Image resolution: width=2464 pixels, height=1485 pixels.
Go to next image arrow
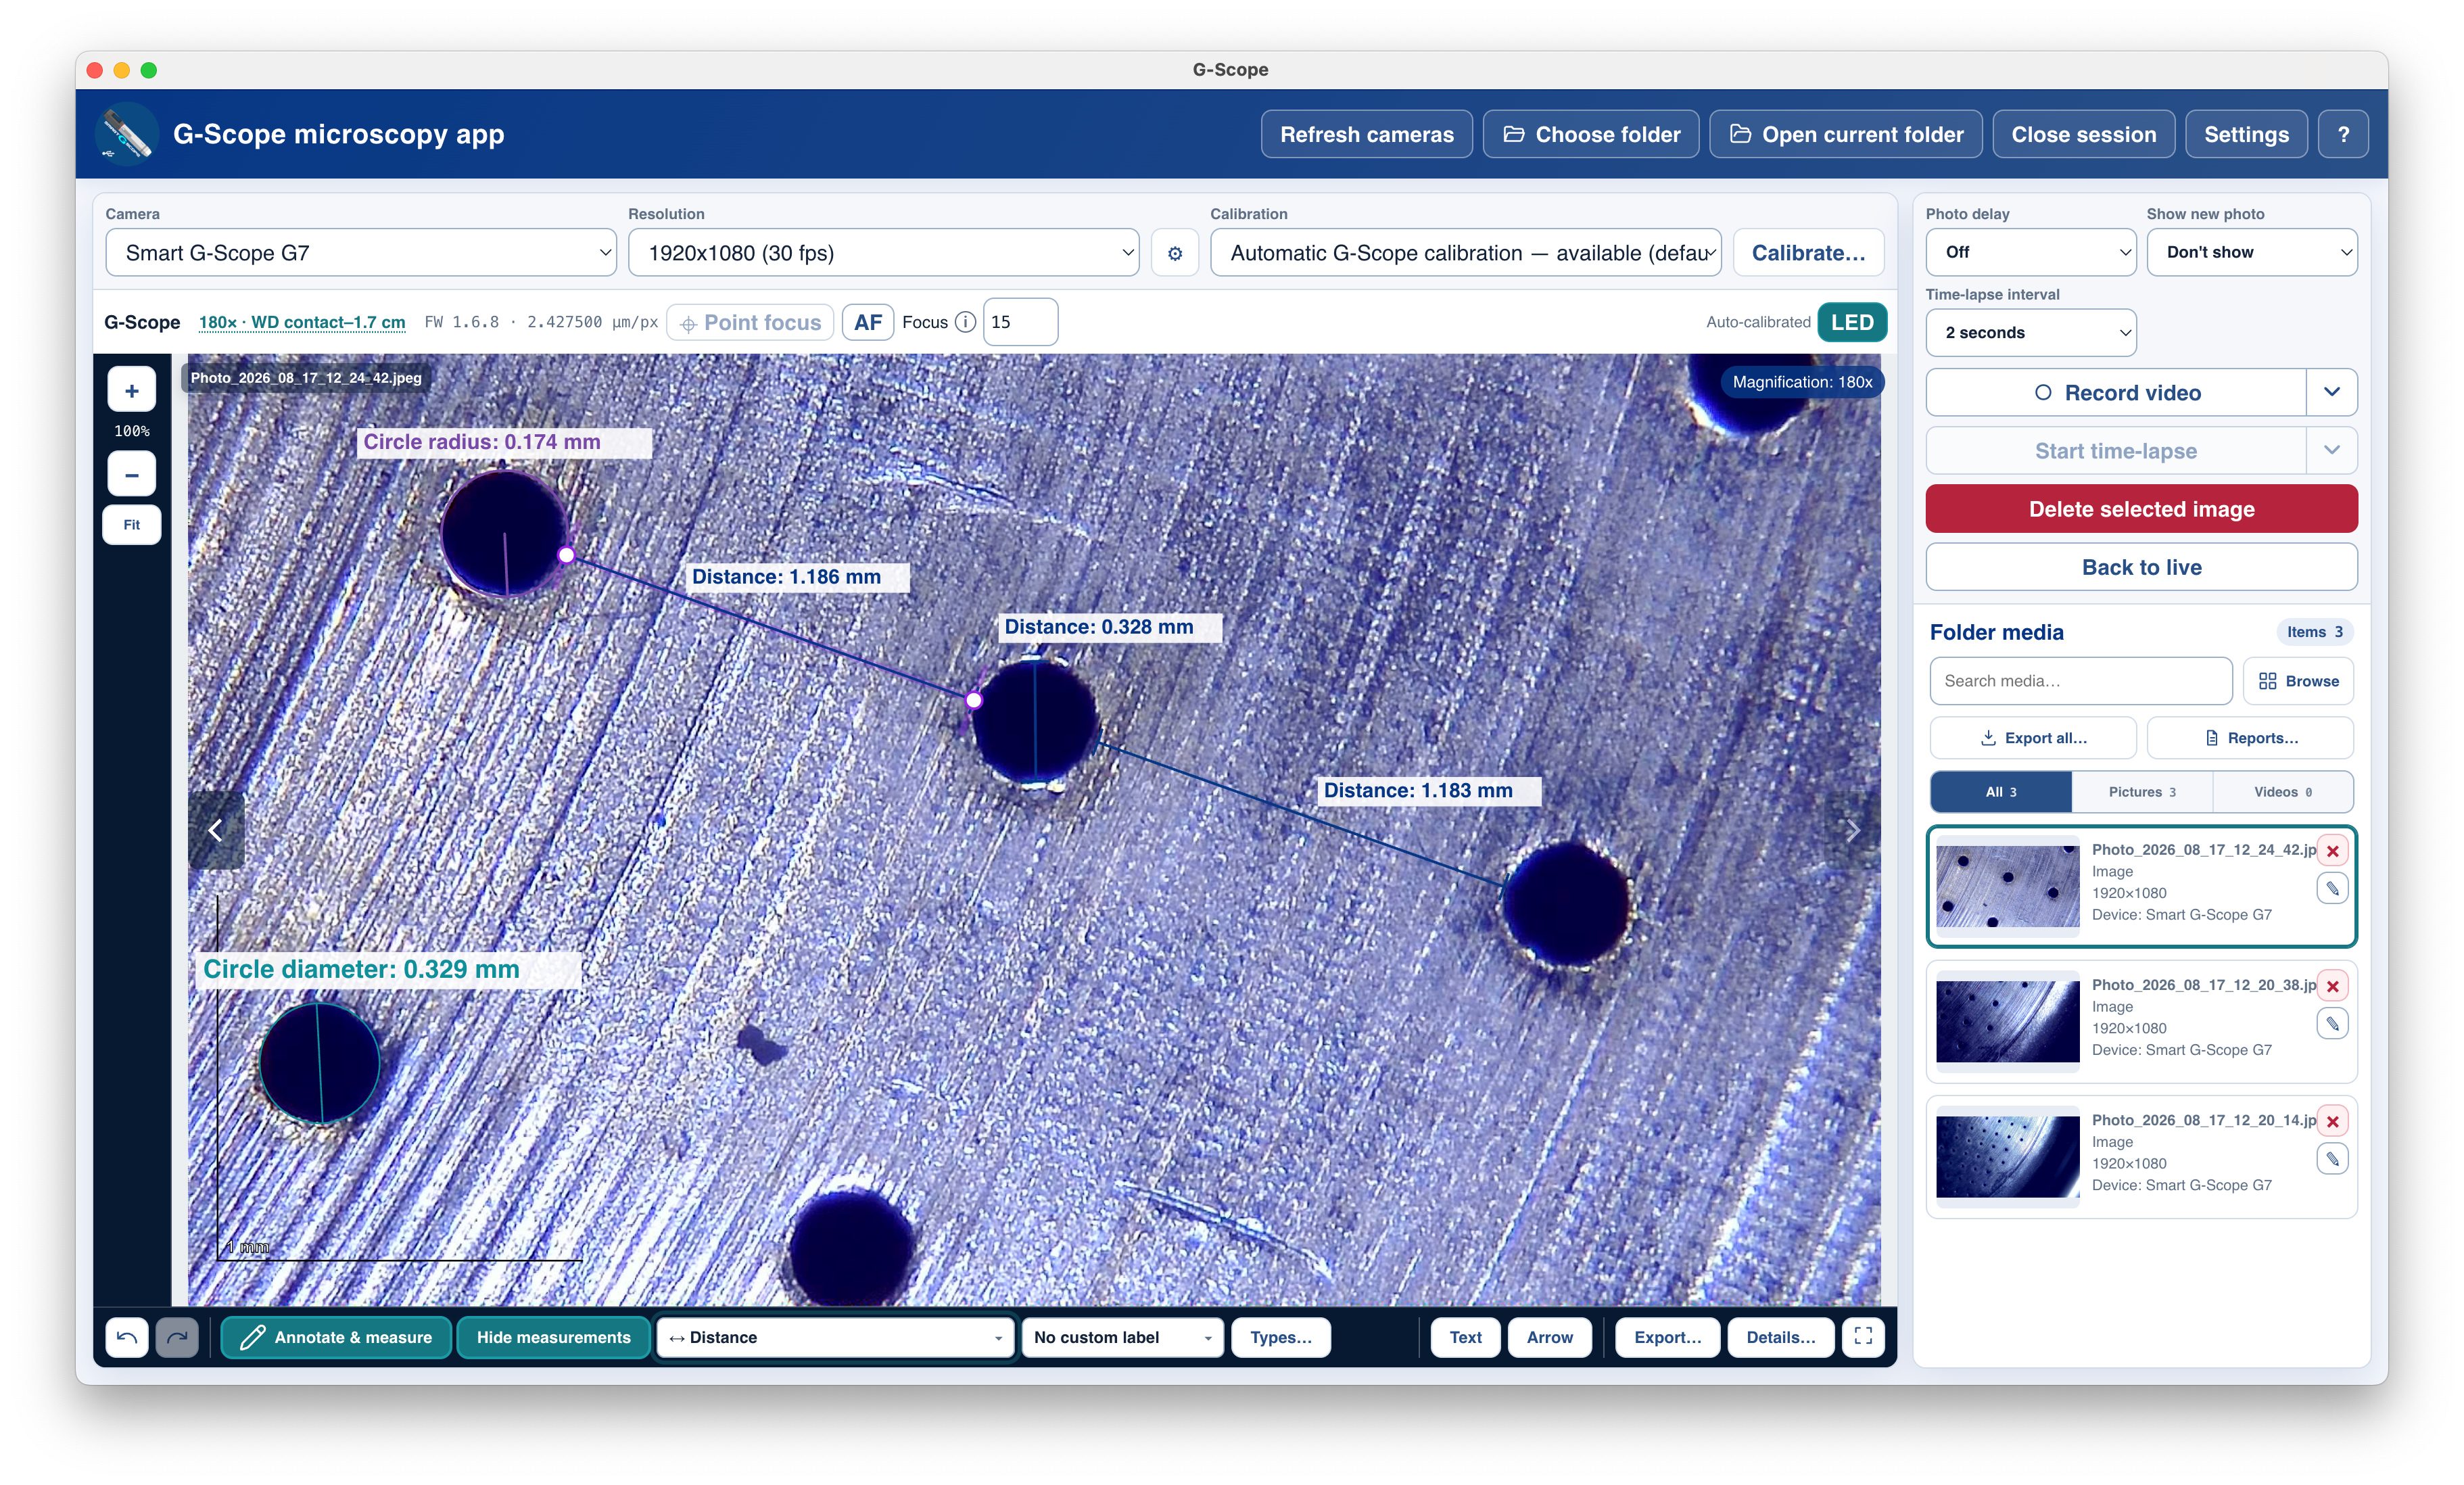(1852, 830)
